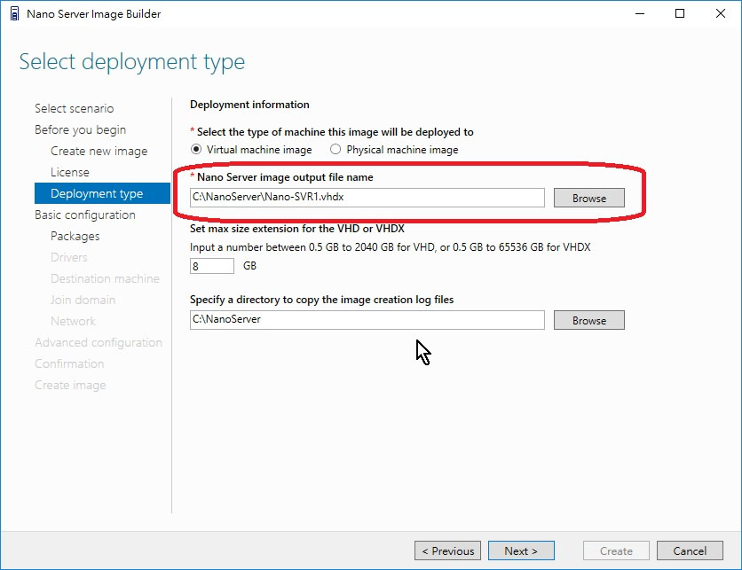
Task: Select the Deployment type step
Action: (102, 193)
